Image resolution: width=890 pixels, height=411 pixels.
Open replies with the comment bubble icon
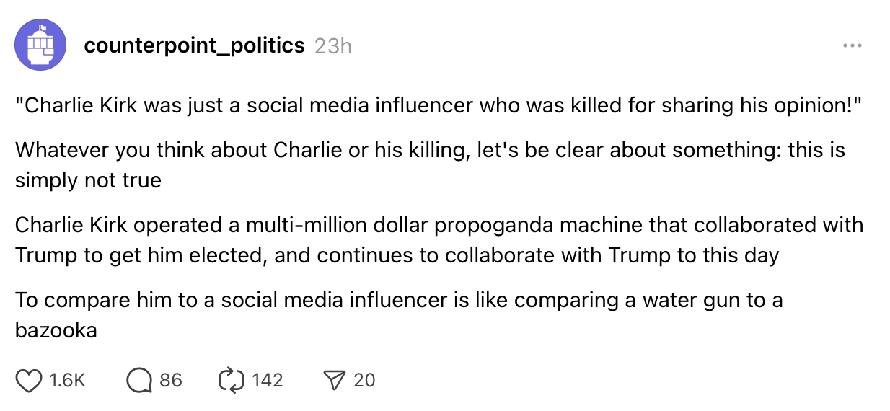140,380
